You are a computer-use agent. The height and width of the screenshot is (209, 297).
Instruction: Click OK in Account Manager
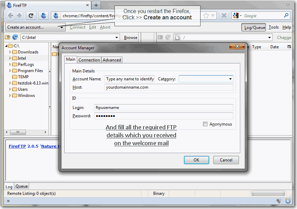[196, 160]
